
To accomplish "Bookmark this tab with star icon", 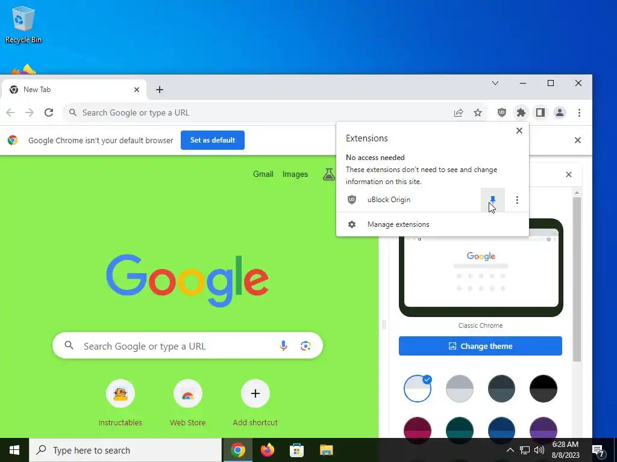I will pos(478,113).
